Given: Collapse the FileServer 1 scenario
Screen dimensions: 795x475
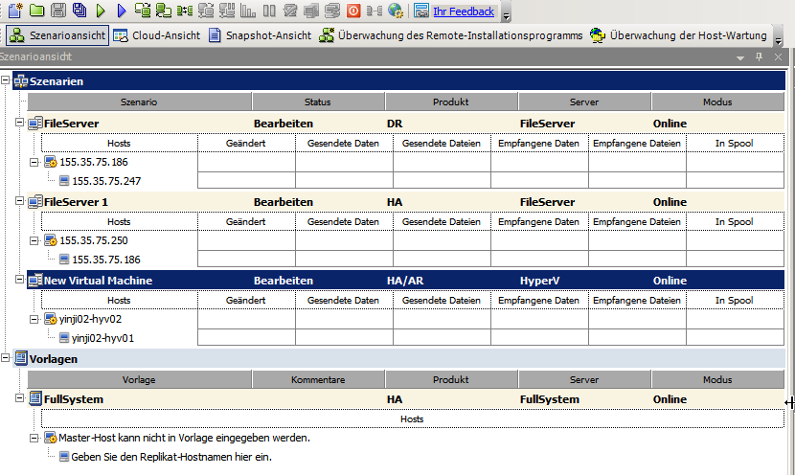Looking at the screenshot, I should tap(21, 202).
